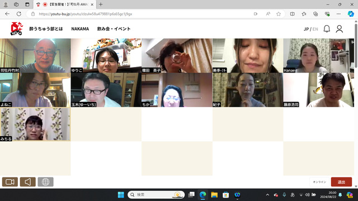Close the current browser tab
Screen dimensions: 358x201
tap(92, 4)
